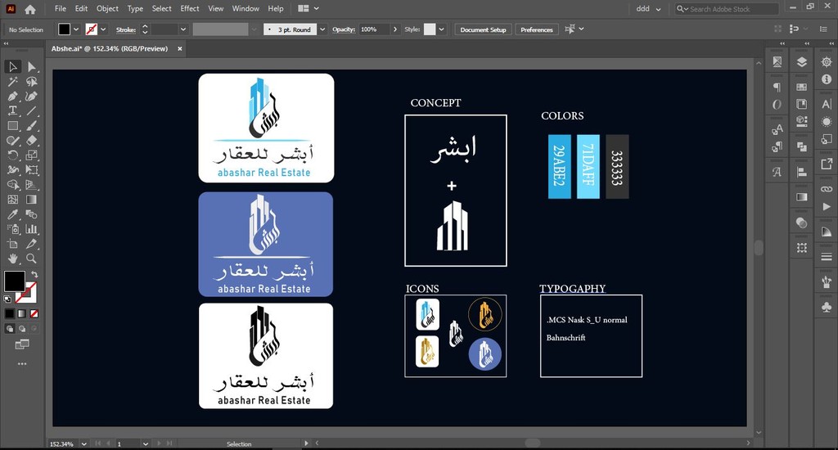Open the Links panel icon
838x450 pixels.
tap(827, 189)
